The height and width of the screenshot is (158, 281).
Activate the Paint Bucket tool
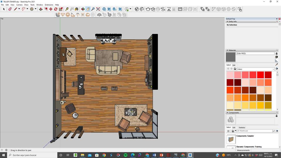click(x=77, y=9)
